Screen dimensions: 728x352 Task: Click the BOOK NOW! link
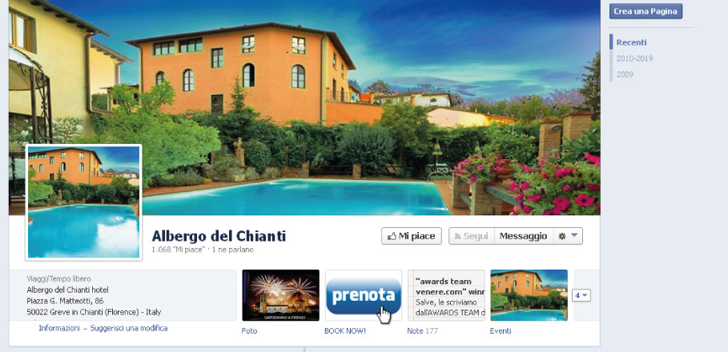pos(345,330)
